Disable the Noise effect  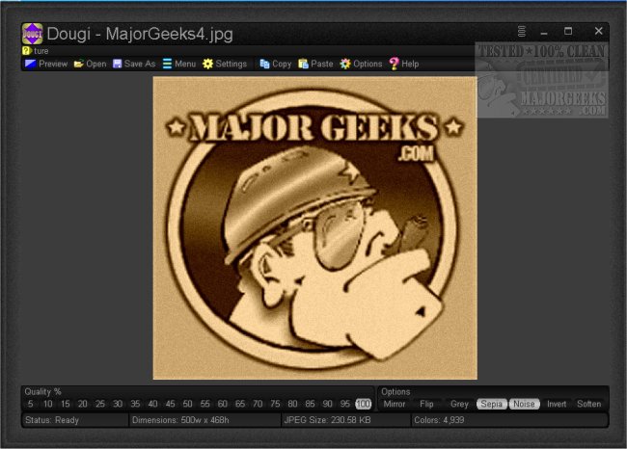click(x=524, y=404)
